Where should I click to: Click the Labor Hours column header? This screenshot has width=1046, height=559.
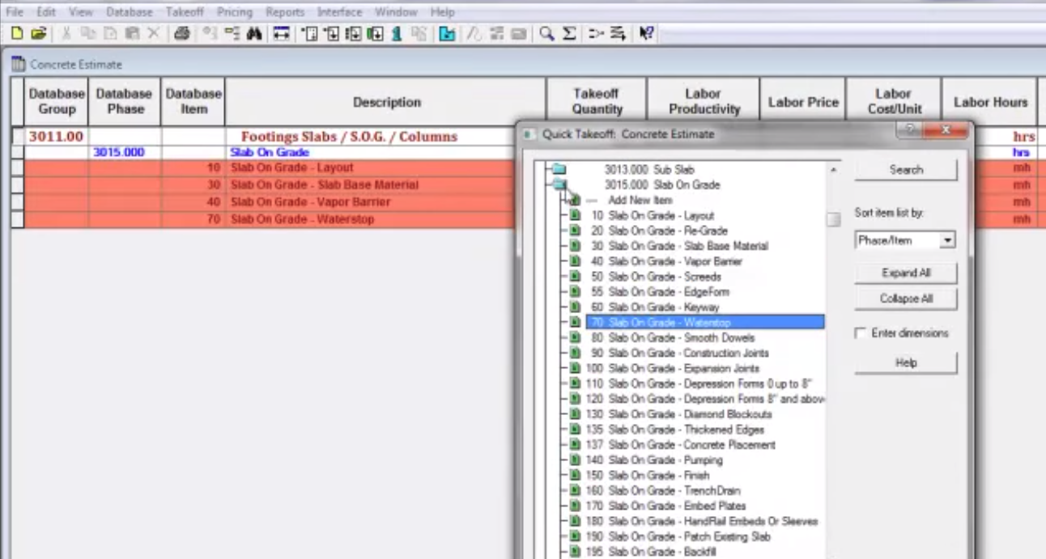coord(989,102)
